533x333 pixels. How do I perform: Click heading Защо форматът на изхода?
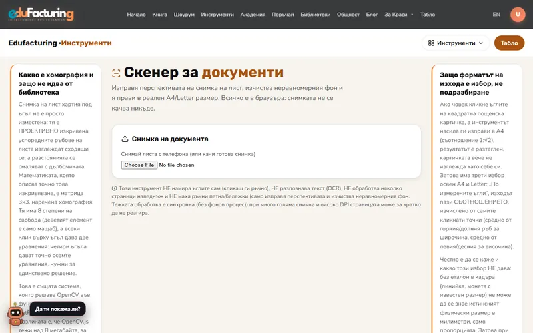click(x=472, y=83)
